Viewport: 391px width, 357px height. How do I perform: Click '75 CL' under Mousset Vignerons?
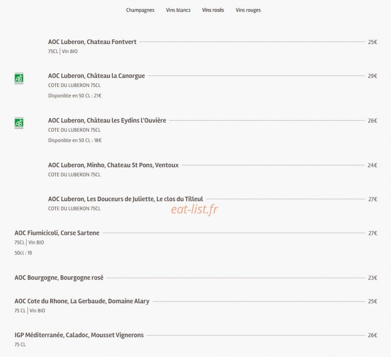[x=20, y=344]
